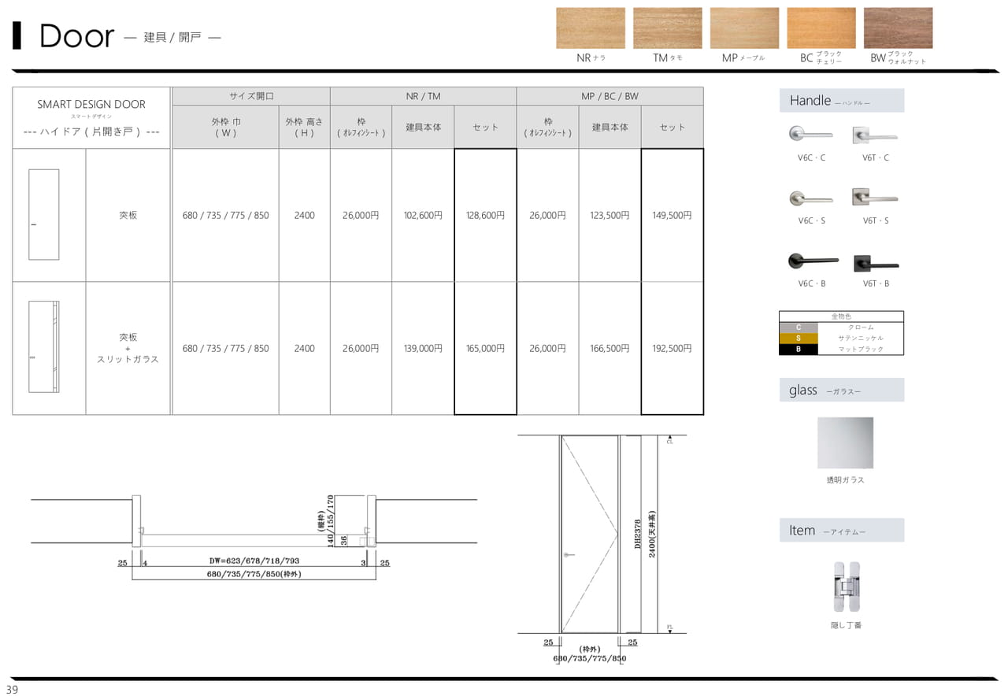Click the transparent glass sample thumbnail
Image resolution: width=1008 pixels, height=696 pixels.
point(845,443)
